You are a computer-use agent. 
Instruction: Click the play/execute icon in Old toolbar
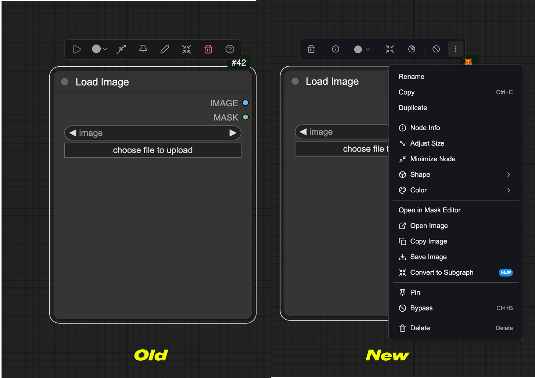click(77, 49)
